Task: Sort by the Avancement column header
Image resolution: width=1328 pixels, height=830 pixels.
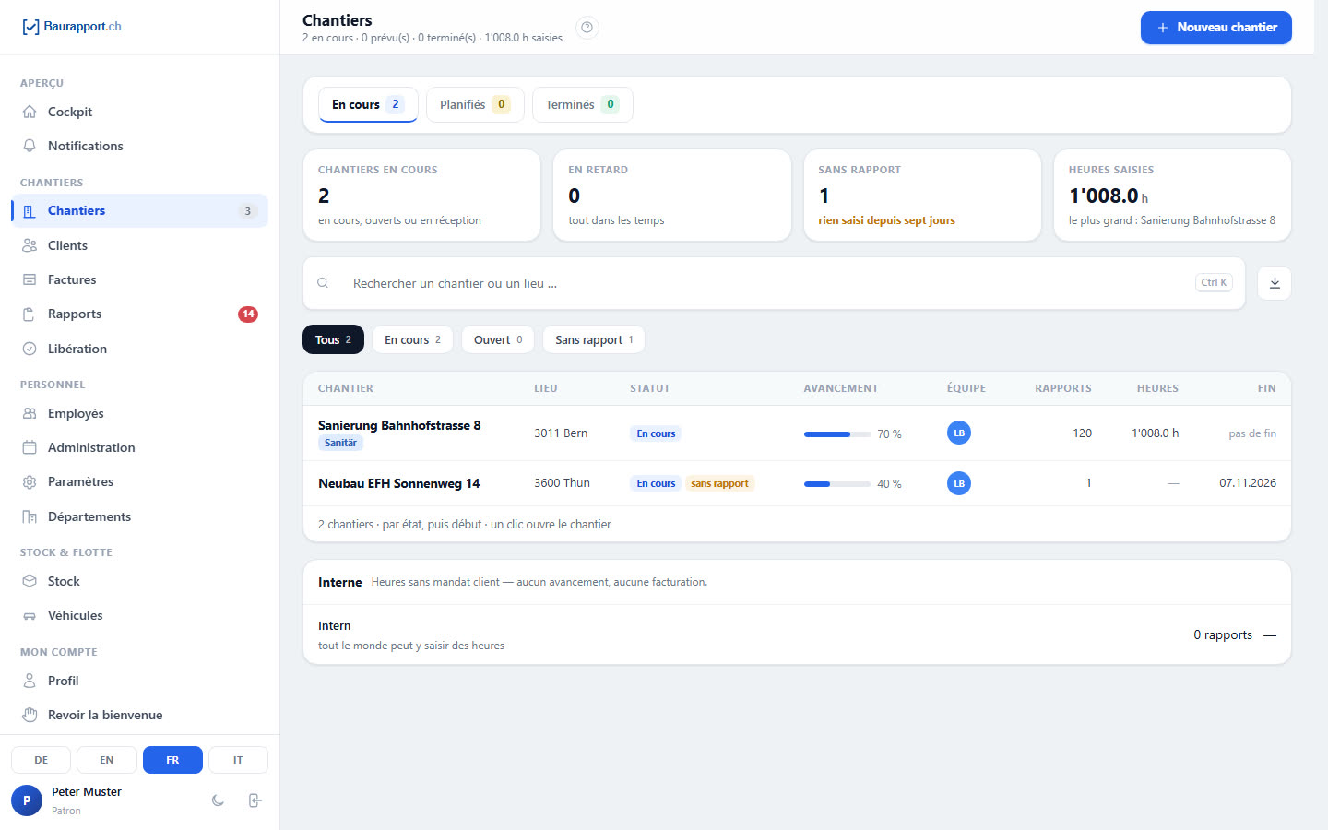Action: pos(841,388)
